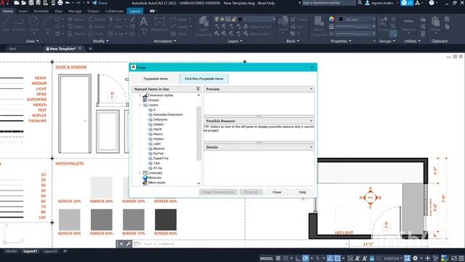Image resolution: width=465 pixels, height=262 pixels.
Task: Click the Undo arrow in quick access toolbar
Action: (68, 3)
